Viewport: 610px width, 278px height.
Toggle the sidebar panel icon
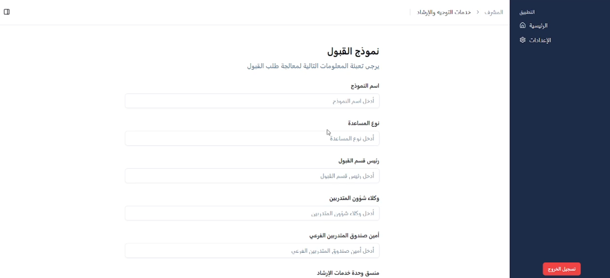click(x=7, y=12)
